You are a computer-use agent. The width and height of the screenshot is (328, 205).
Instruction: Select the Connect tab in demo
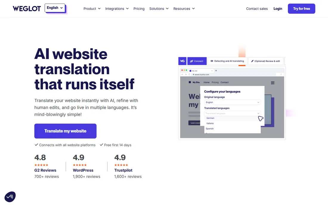[x=197, y=61]
